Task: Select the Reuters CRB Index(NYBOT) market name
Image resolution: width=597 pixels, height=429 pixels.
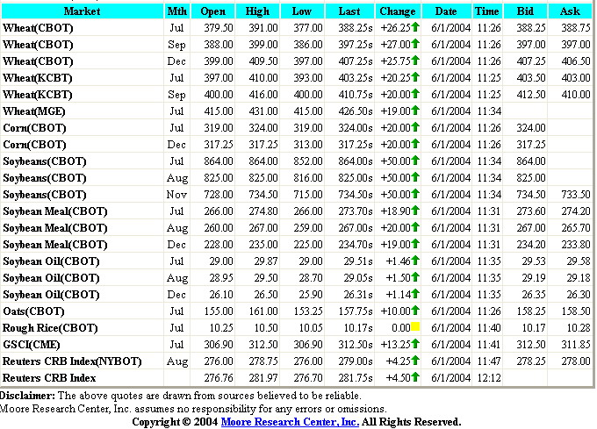Action: click(72, 361)
